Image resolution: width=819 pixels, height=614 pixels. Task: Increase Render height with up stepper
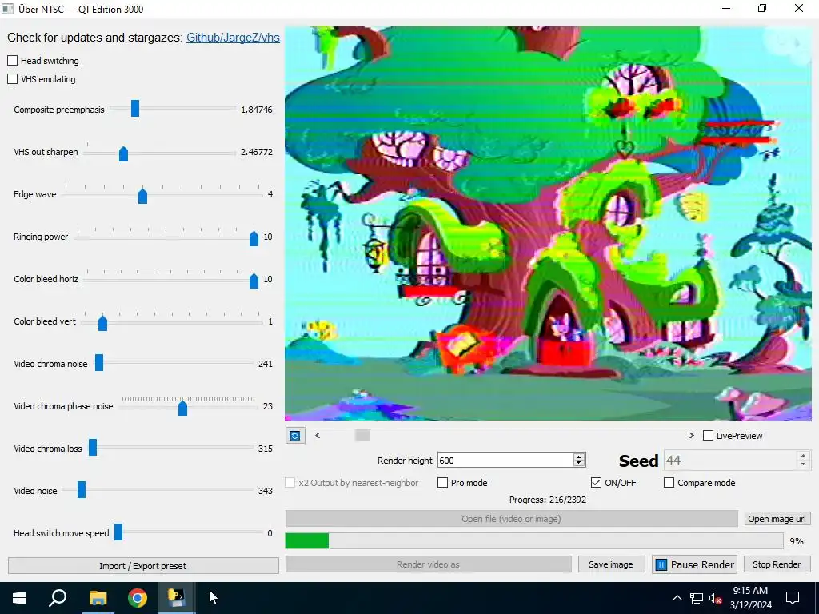(578, 457)
